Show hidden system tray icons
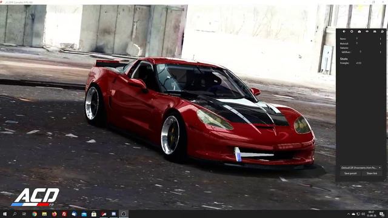 (x=349, y=214)
